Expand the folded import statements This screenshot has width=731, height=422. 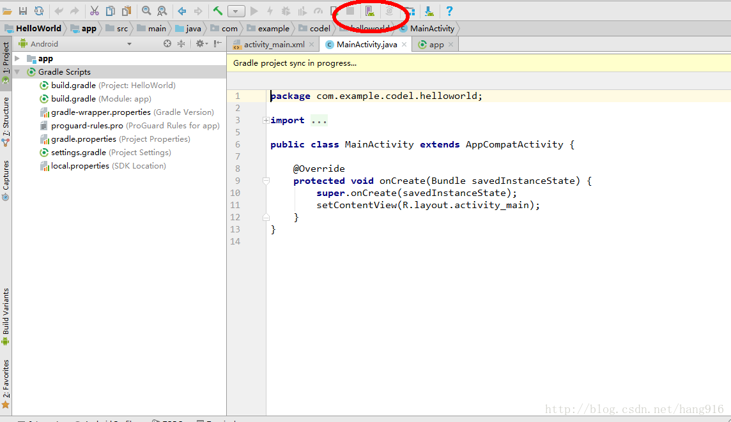(x=266, y=120)
